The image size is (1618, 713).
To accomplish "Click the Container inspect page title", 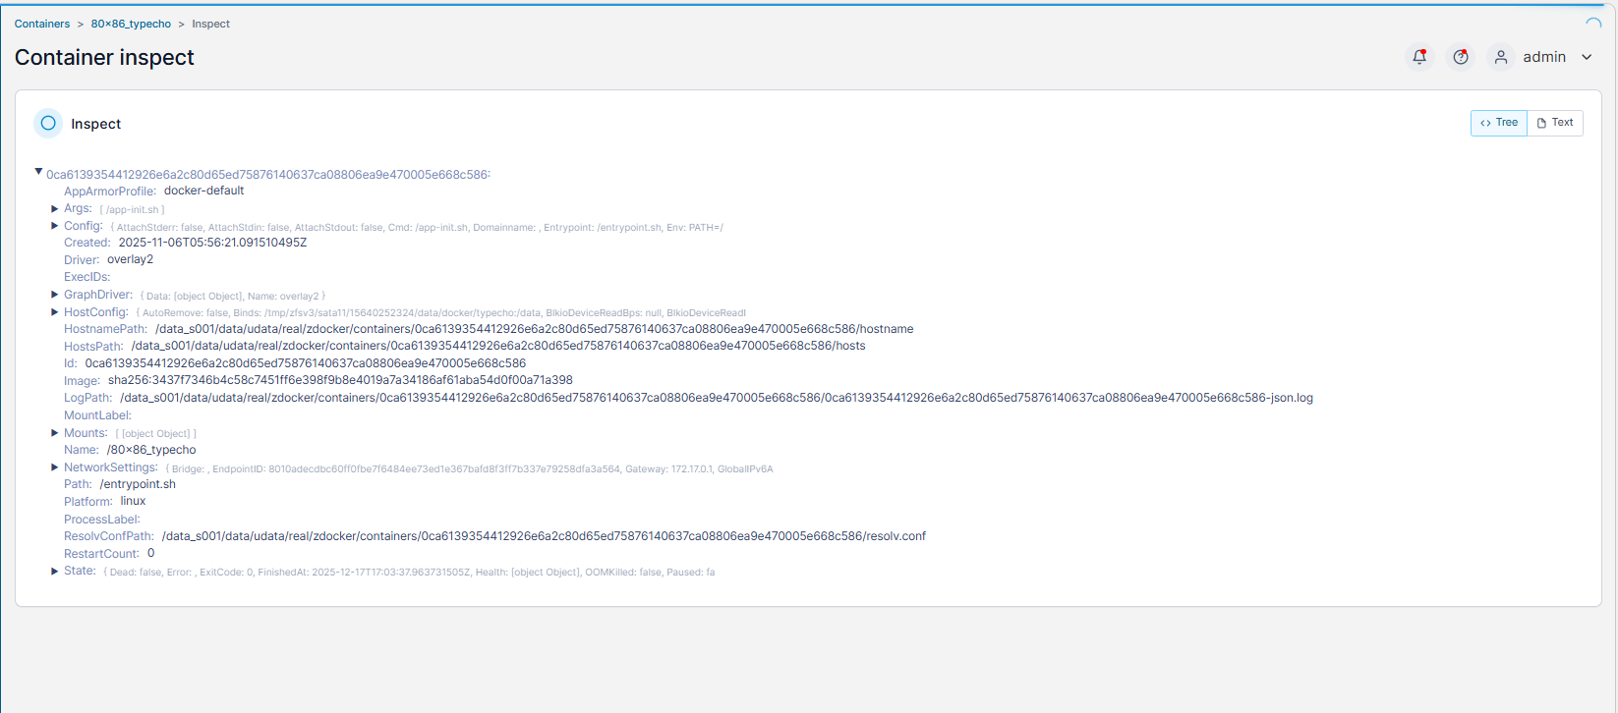I will (x=104, y=57).
